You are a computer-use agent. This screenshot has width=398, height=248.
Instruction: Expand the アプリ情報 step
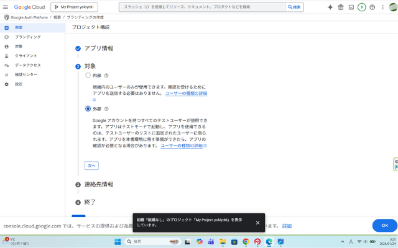point(99,48)
